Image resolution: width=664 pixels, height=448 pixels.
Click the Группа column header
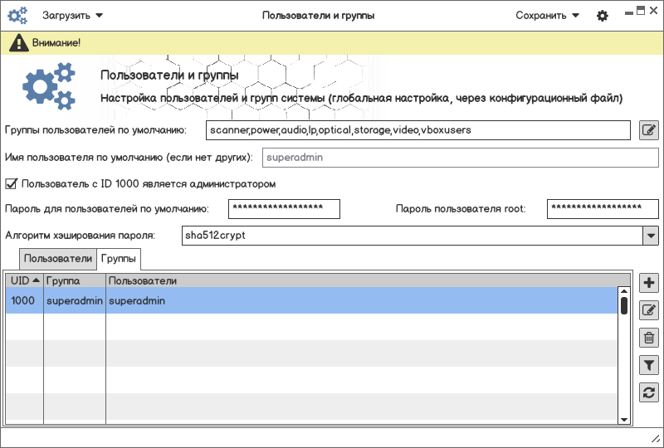[74, 281]
